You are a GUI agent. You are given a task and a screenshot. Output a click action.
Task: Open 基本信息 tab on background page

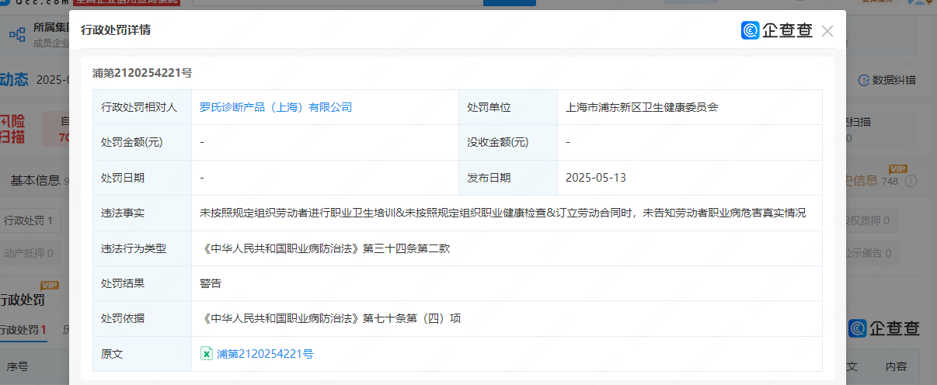tap(35, 180)
